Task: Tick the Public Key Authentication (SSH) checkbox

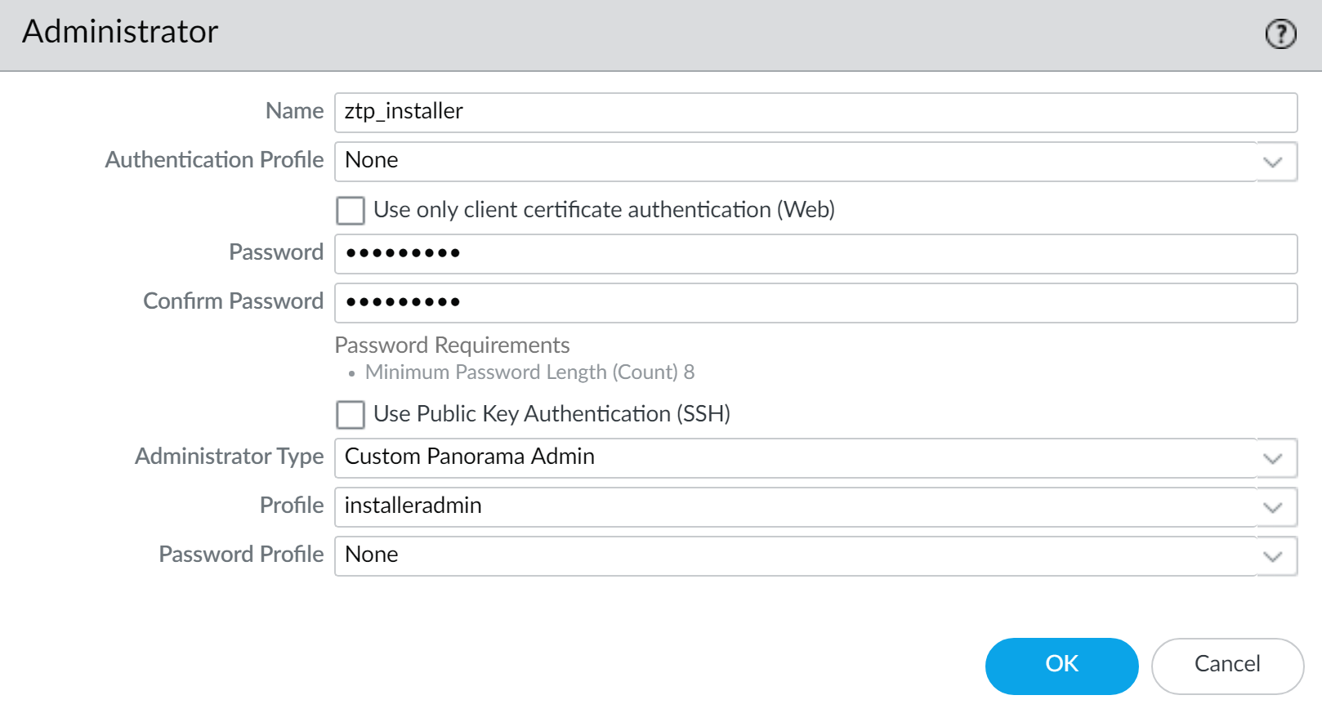Action: click(351, 415)
